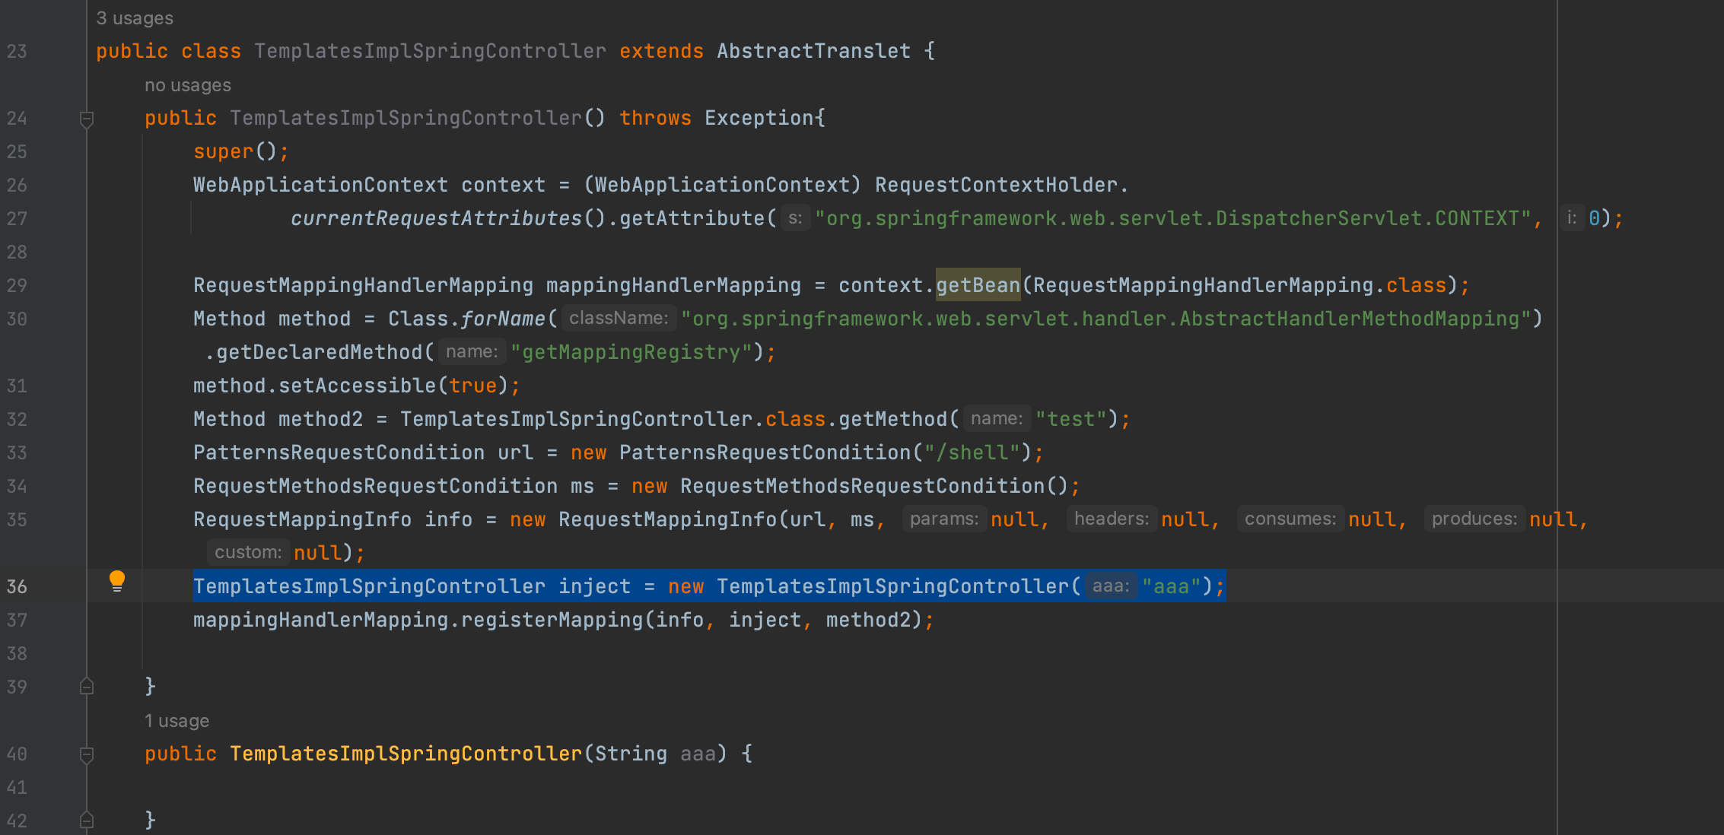Click the italic forName method call
This screenshot has width=1724, height=835.
(x=503, y=319)
